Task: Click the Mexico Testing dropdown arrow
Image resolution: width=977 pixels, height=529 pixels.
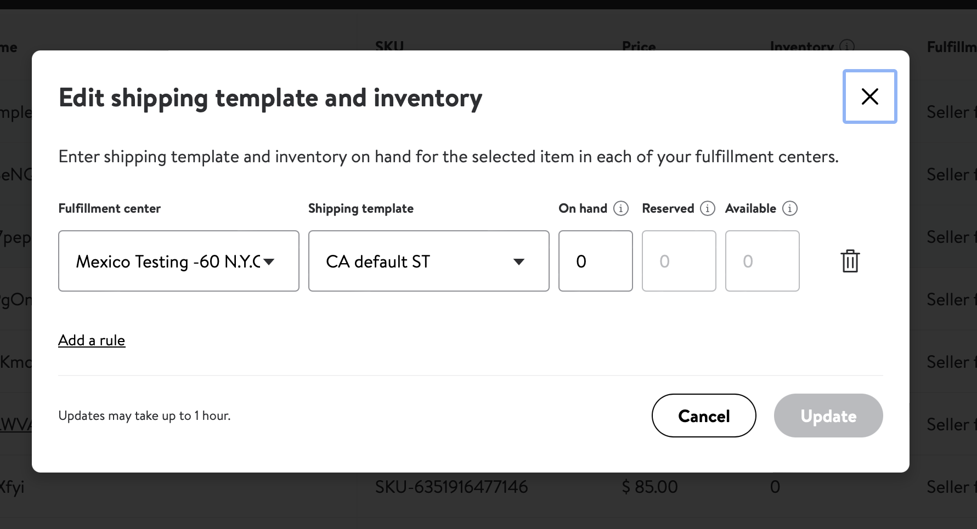Action: point(269,261)
